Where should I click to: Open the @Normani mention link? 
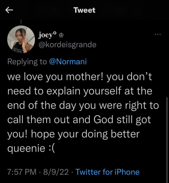68,62
